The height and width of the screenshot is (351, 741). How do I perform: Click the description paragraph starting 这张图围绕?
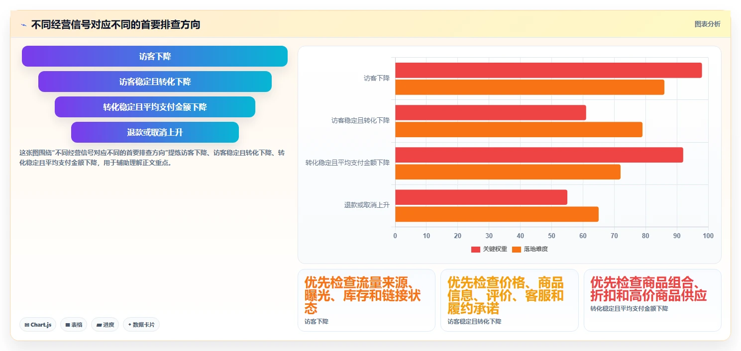point(152,158)
